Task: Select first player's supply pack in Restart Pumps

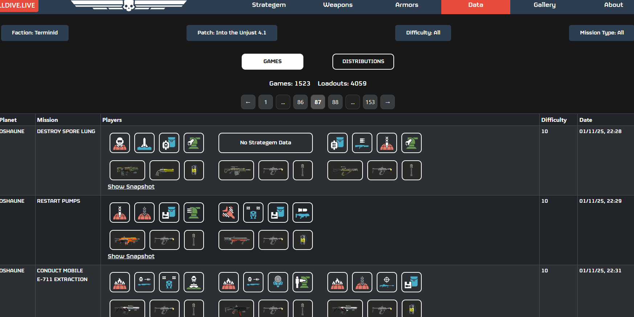Action: point(169,213)
